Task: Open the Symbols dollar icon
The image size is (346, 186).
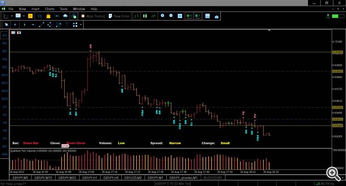Action: [30, 16]
